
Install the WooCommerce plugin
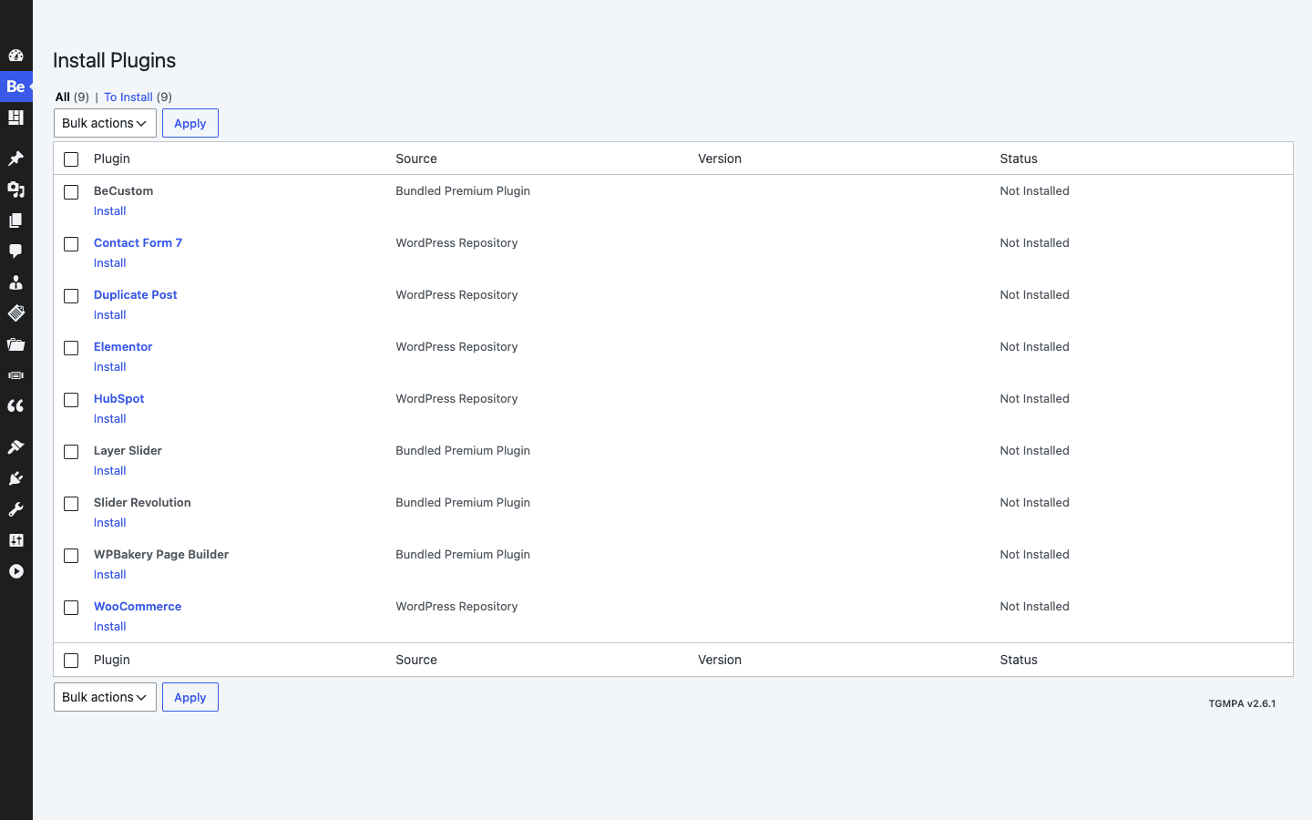pyautogui.click(x=110, y=626)
